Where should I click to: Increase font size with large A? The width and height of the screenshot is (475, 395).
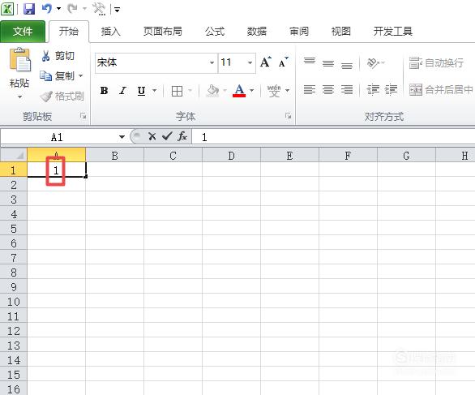266,62
